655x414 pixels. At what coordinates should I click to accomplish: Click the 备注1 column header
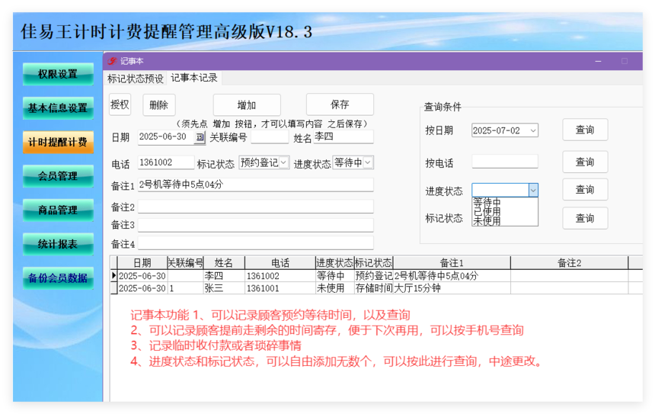pyautogui.click(x=452, y=262)
